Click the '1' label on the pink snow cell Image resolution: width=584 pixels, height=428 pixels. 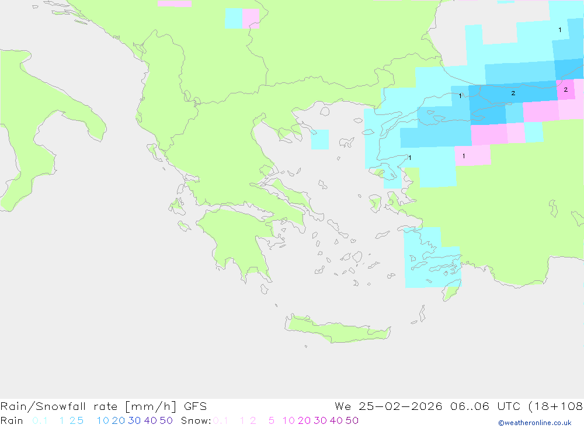[x=464, y=156]
